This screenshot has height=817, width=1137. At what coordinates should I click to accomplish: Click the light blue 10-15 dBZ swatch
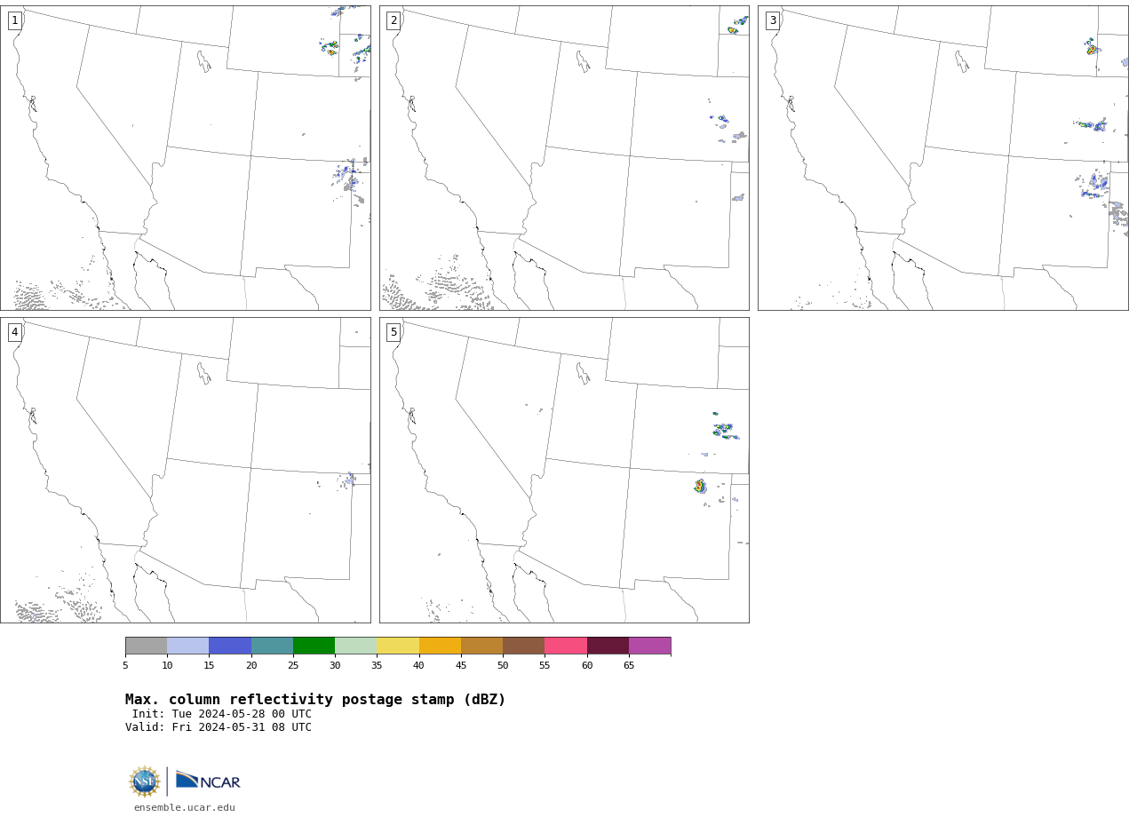point(188,646)
